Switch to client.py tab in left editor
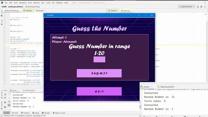Screen dimensions: 208x117 pos(28,10)
